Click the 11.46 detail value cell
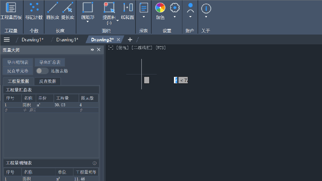This screenshot has width=322, height=181. (80, 179)
